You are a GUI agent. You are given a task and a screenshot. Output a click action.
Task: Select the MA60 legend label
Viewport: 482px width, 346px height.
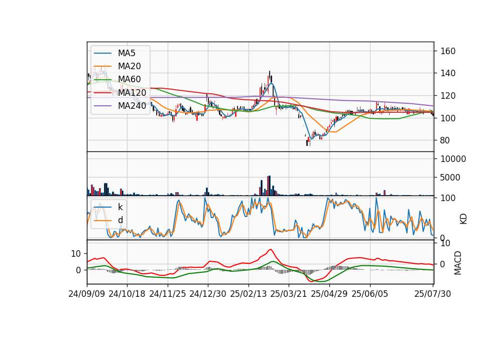pos(129,80)
